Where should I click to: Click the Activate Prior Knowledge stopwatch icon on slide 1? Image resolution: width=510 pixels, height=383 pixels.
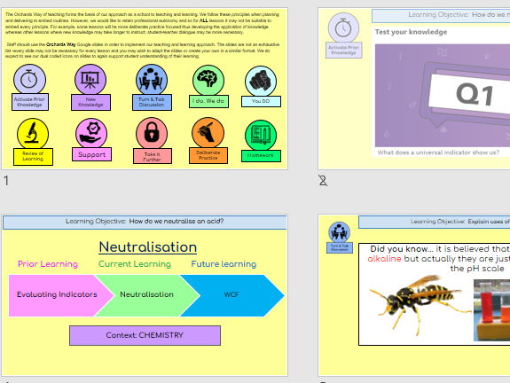click(29, 79)
